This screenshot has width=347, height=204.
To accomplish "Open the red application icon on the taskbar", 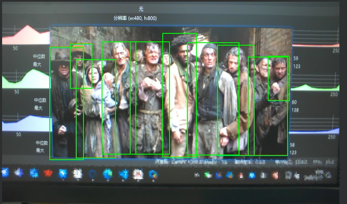I will tap(48, 173).
